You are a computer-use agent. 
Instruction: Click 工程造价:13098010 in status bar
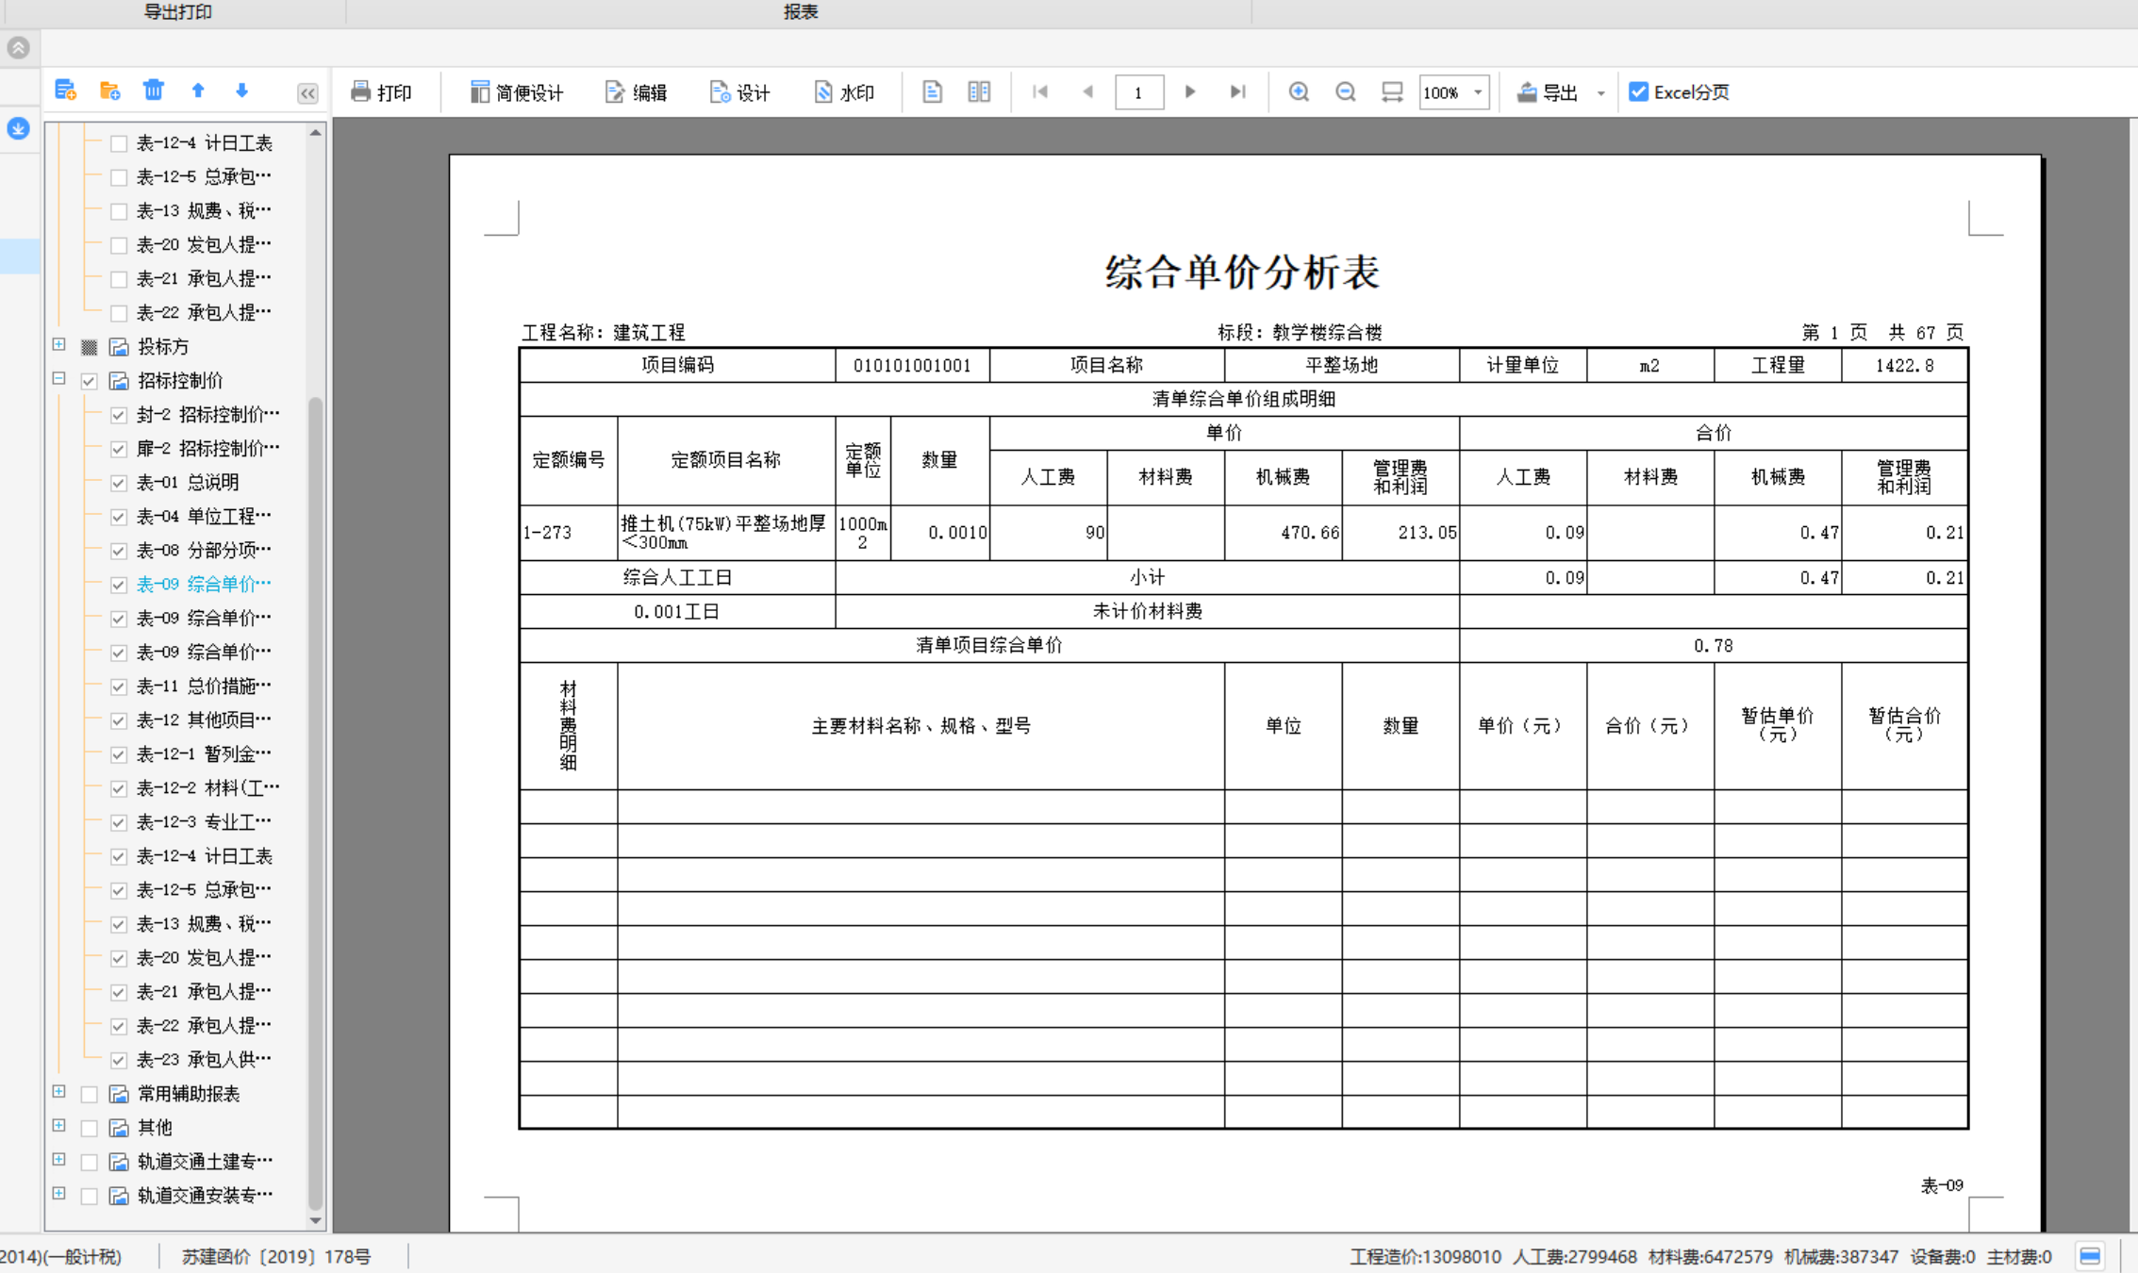pyautogui.click(x=1425, y=1256)
